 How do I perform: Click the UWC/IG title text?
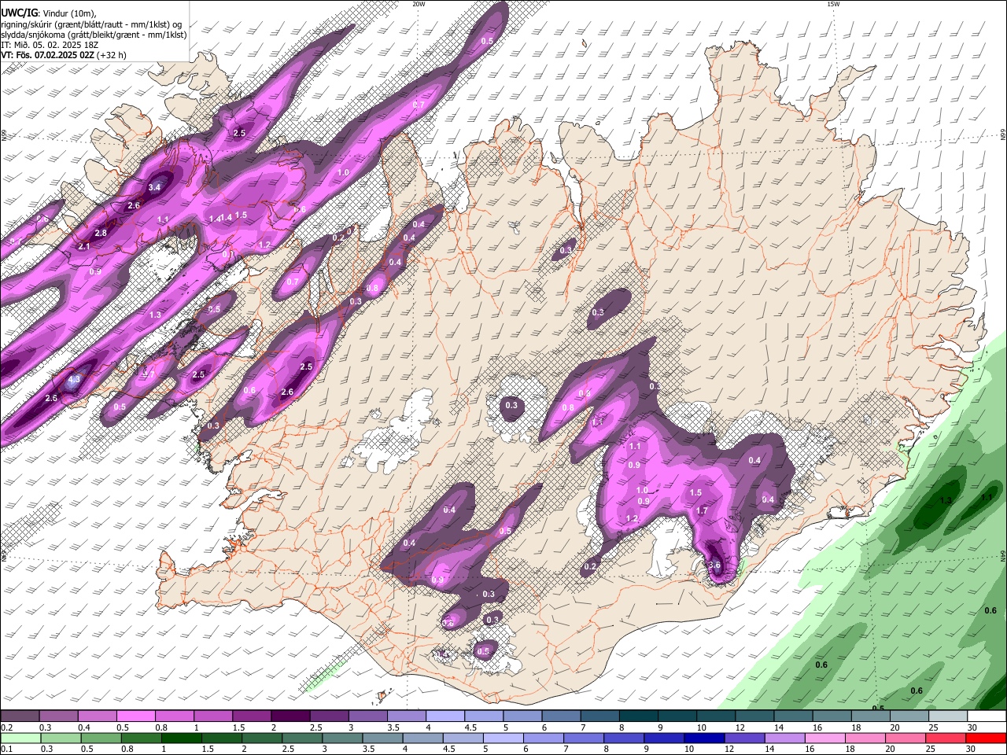pos(18,13)
